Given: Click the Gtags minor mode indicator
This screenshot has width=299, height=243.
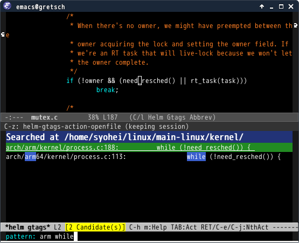Looking at the screenshot, I should (176, 117).
